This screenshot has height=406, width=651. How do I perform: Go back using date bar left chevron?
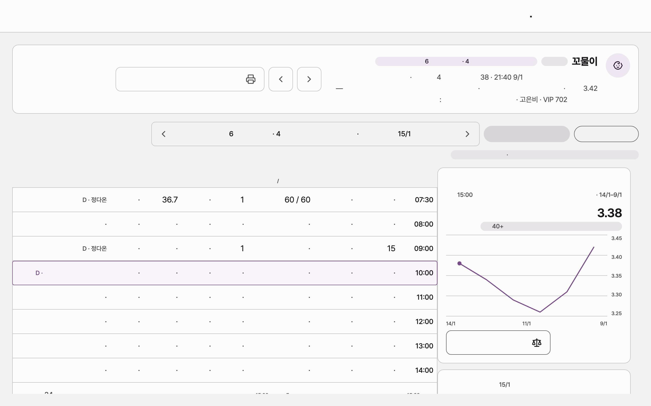click(x=164, y=134)
